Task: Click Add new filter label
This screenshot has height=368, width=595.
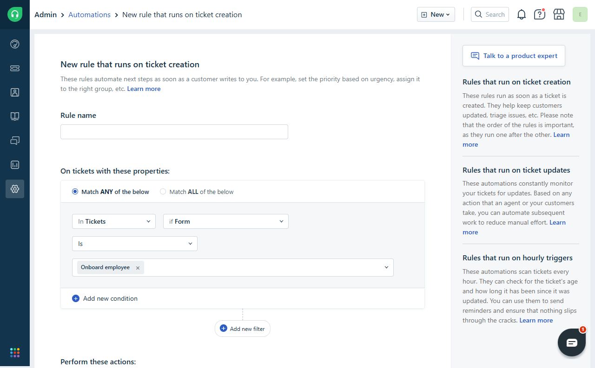Action: [x=247, y=329]
